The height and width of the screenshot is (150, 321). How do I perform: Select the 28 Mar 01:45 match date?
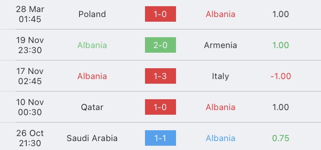[x=30, y=14]
